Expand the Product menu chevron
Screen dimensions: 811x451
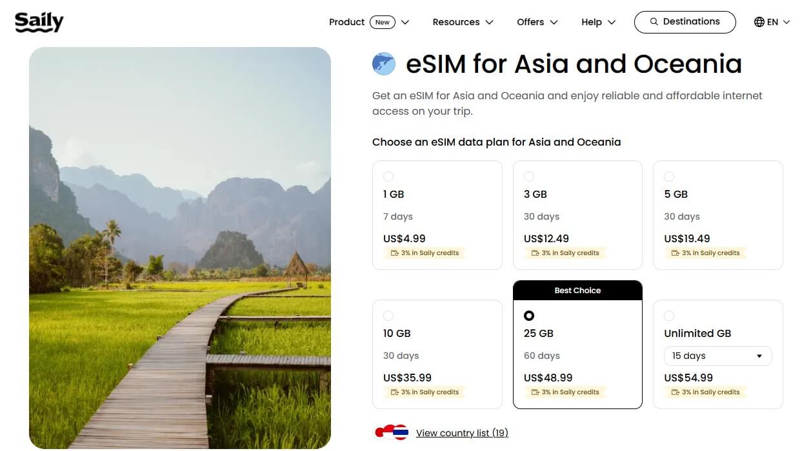(405, 22)
